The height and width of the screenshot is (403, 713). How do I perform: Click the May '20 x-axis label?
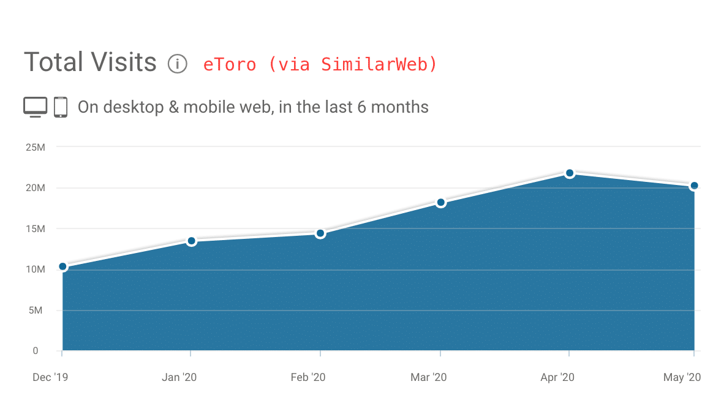[682, 377]
